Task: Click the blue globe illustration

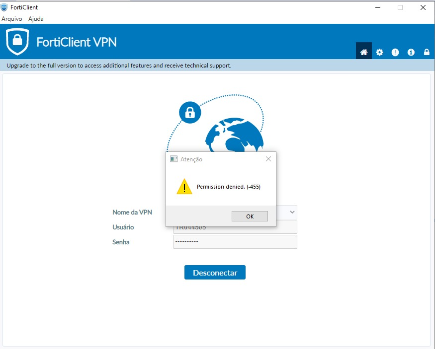Action: [x=234, y=135]
